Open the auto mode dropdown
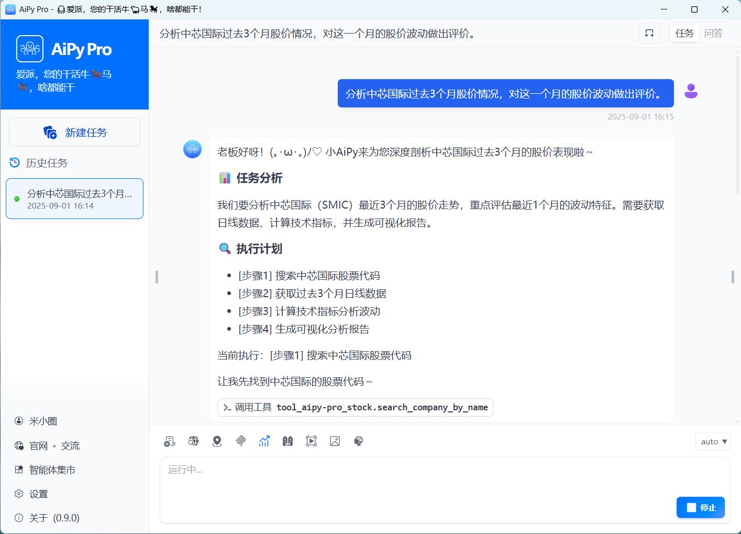This screenshot has height=534, width=741. [713, 441]
